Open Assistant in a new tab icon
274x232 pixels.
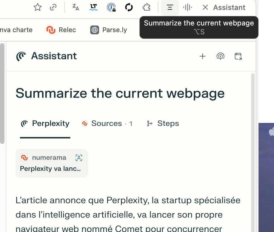coord(238,56)
